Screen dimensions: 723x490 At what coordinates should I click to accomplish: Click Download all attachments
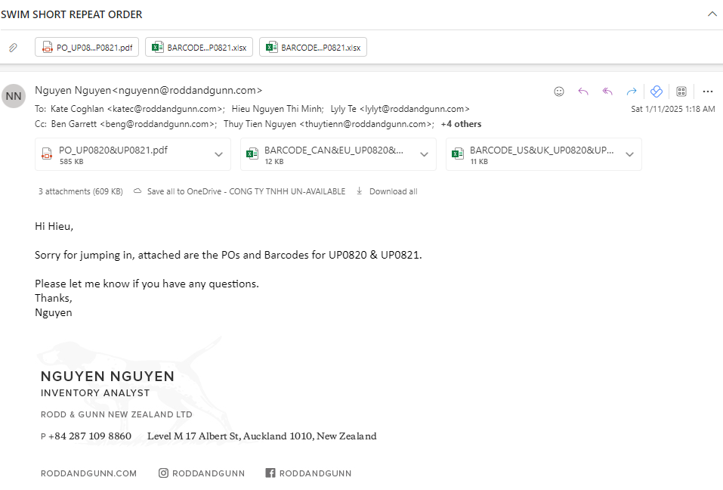[393, 191]
